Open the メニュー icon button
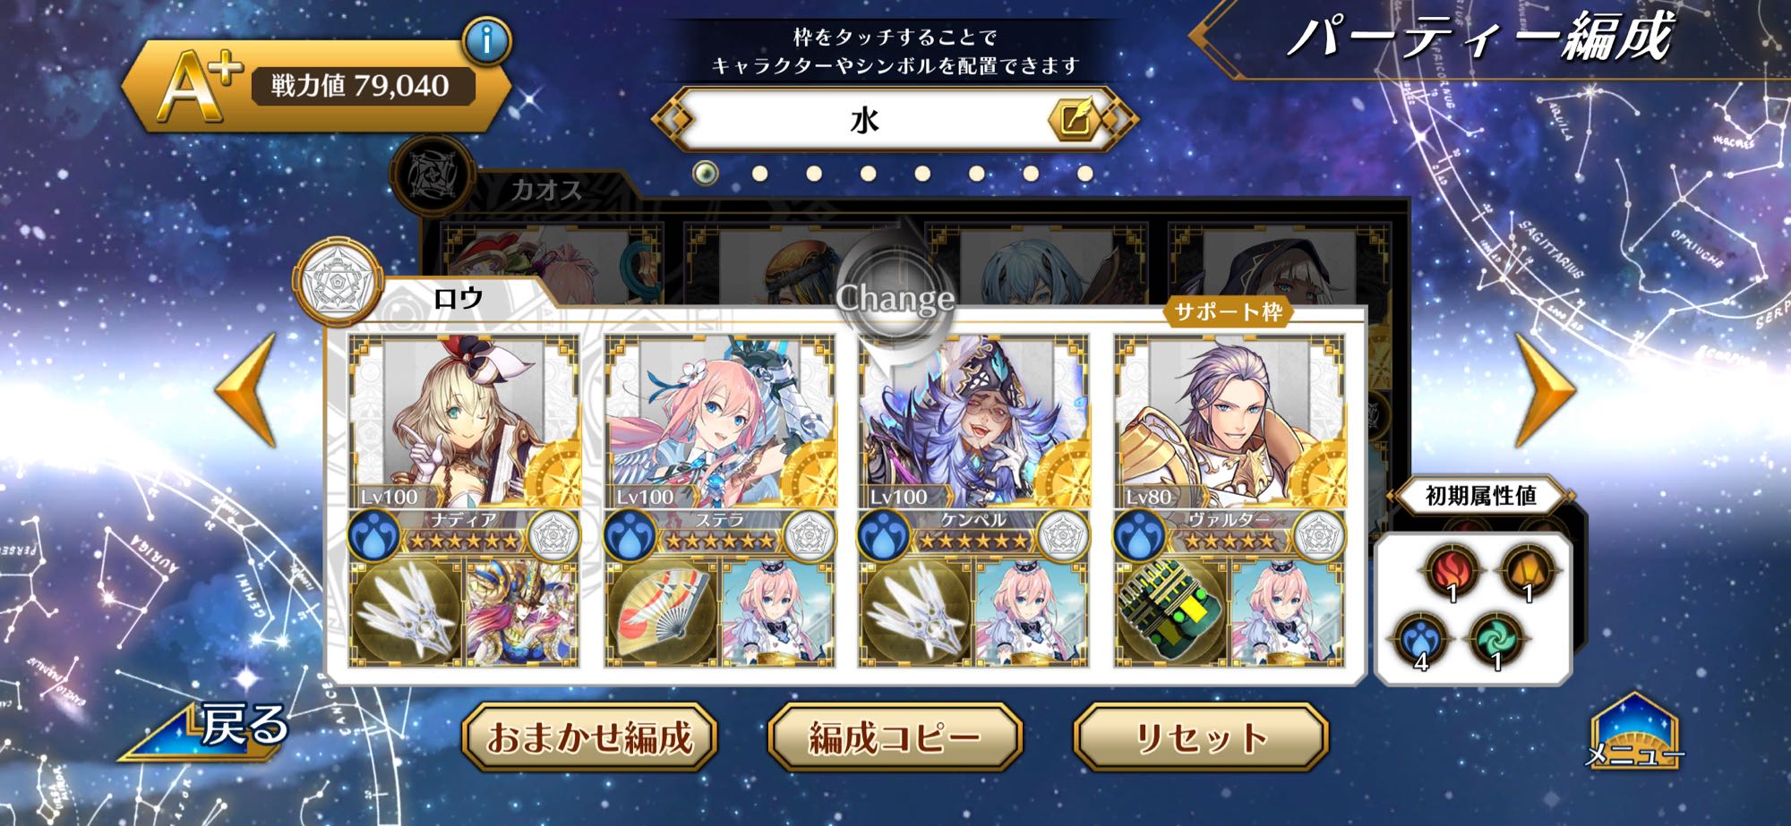The height and width of the screenshot is (826, 1791). point(1635,734)
